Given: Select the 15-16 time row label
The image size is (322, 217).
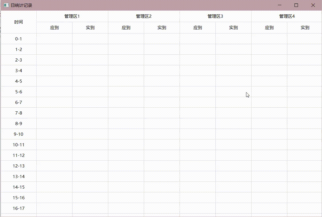Looking at the screenshot, I should pyautogui.click(x=19, y=198).
